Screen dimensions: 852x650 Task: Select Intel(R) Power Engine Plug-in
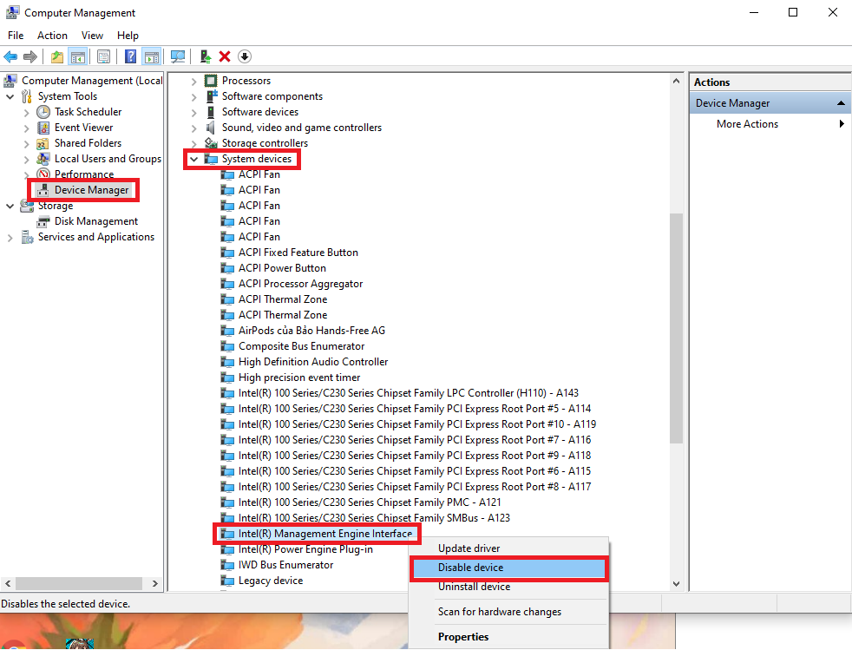[305, 549]
